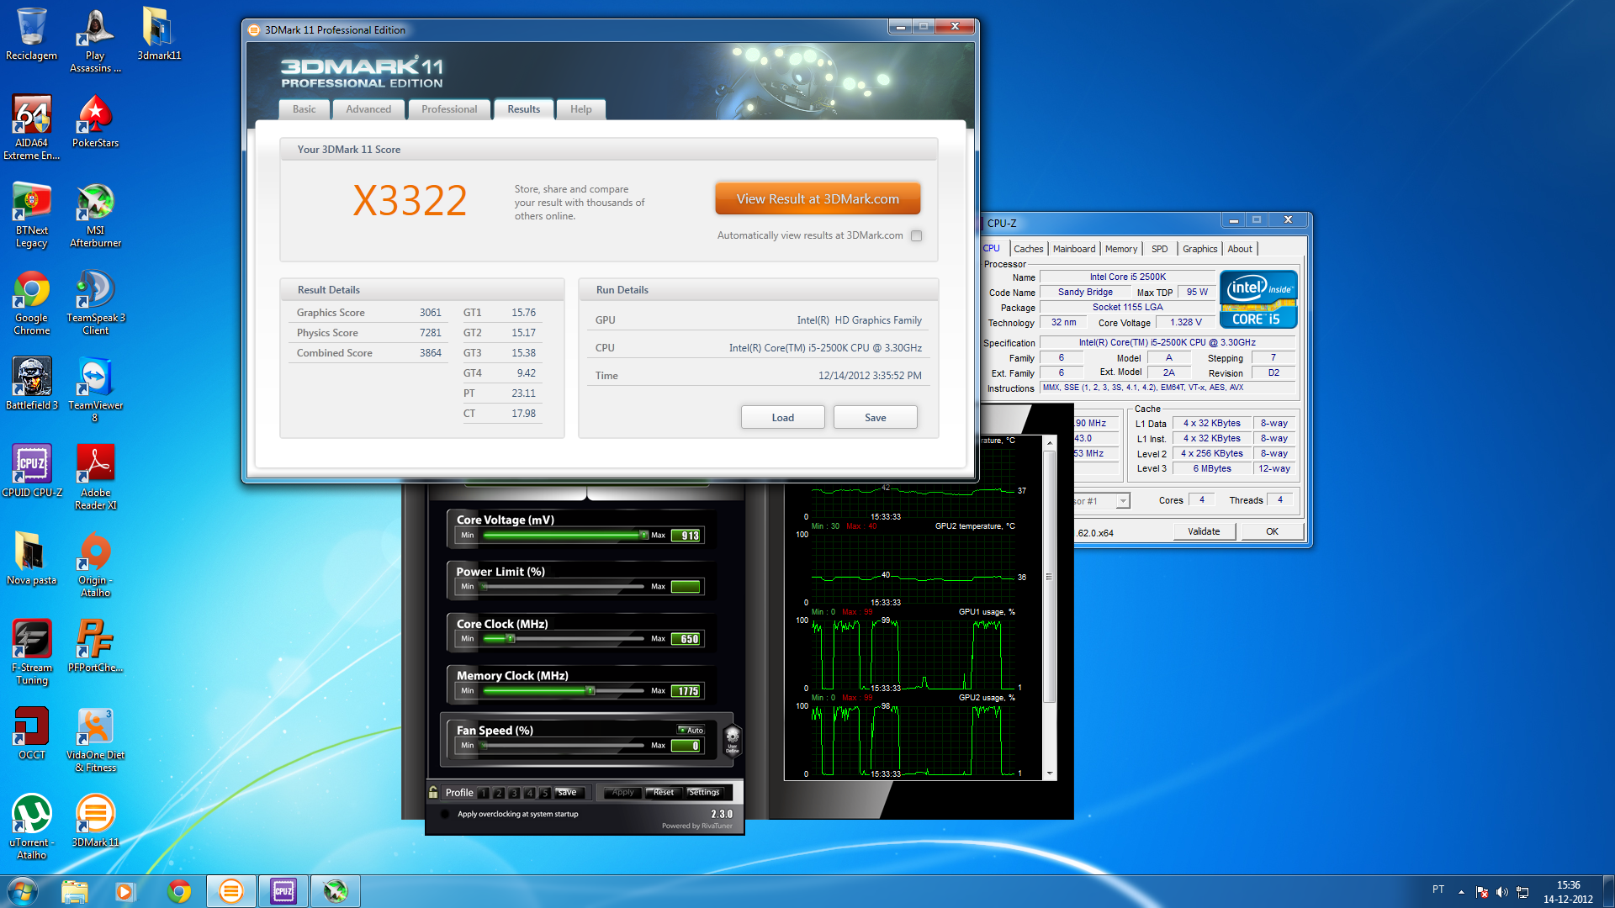Switch to CPU-Z Caches tab
Image resolution: width=1615 pixels, height=908 pixels.
click(x=1028, y=249)
